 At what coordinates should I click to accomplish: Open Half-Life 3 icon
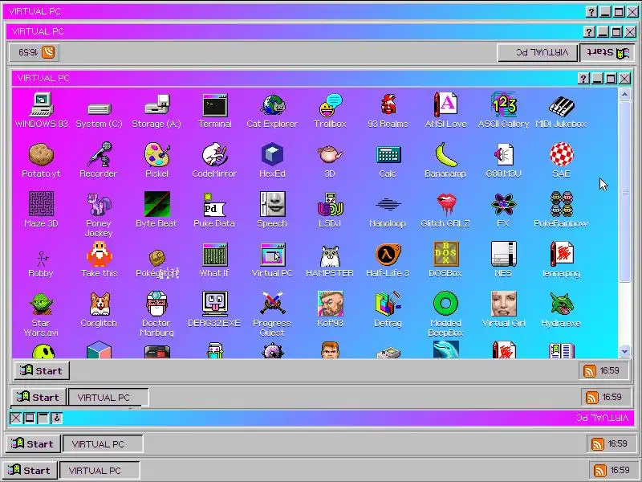(x=388, y=254)
